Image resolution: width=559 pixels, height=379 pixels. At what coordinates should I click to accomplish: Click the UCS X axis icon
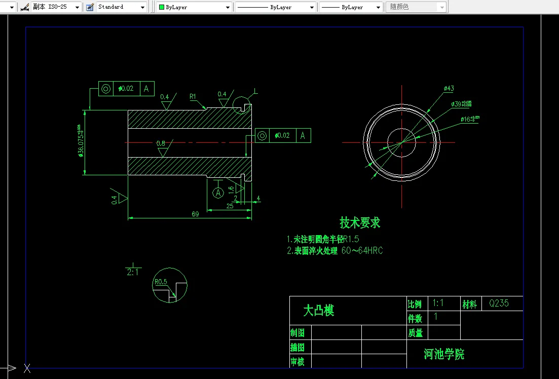[x=27, y=368]
